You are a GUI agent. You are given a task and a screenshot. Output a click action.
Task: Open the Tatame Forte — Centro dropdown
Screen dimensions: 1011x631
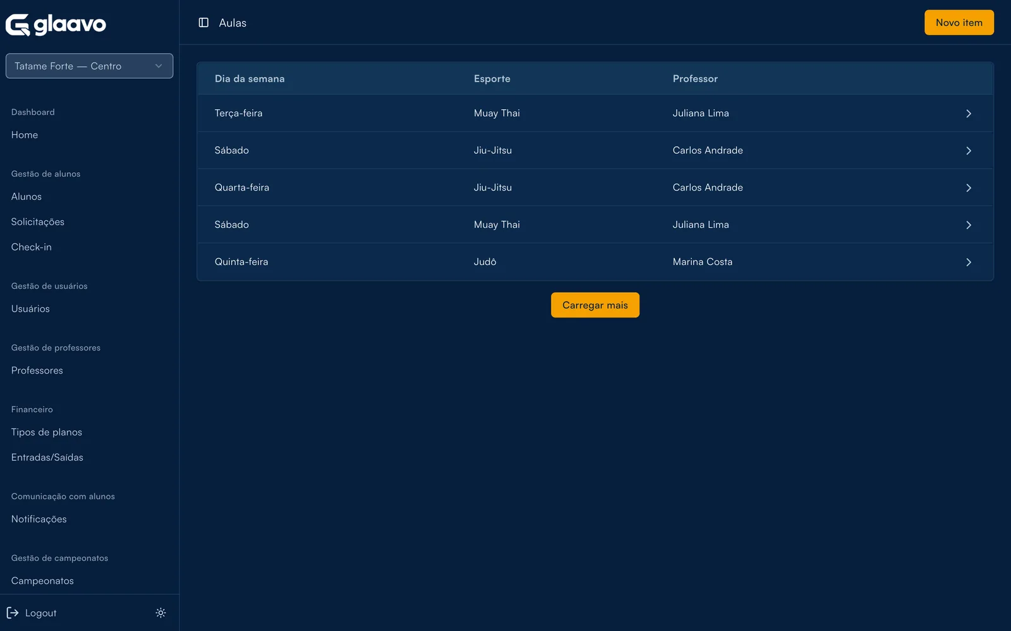pyautogui.click(x=89, y=66)
